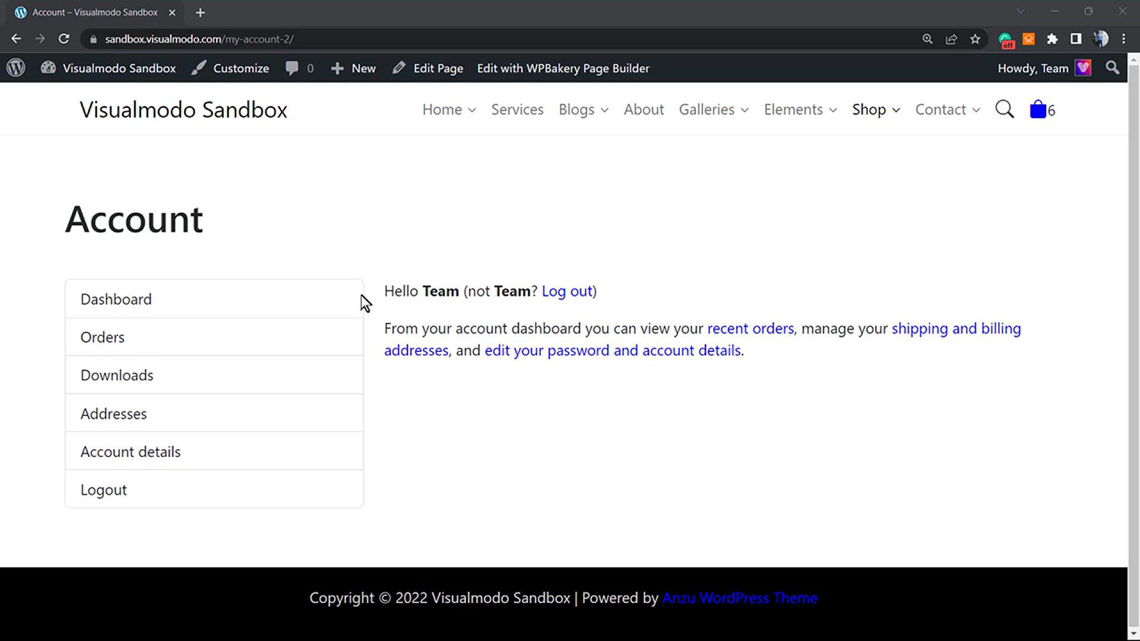Close the Account – Visualmodo Sandbox tab
The height and width of the screenshot is (641, 1140).
tap(172, 12)
